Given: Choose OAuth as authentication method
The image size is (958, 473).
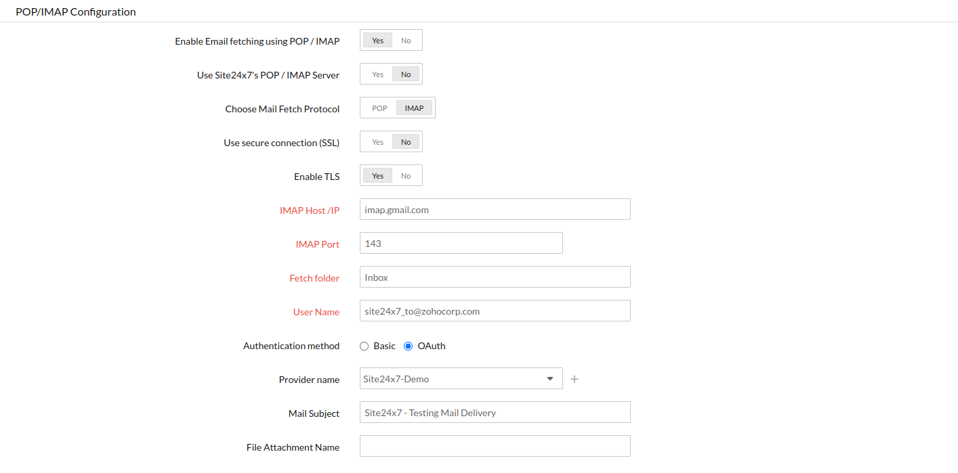Looking at the screenshot, I should click(x=407, y=346).
